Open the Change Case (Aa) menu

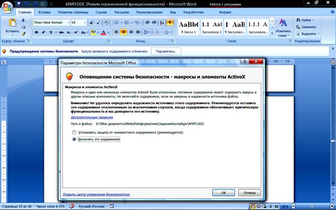tap(84, 32)
